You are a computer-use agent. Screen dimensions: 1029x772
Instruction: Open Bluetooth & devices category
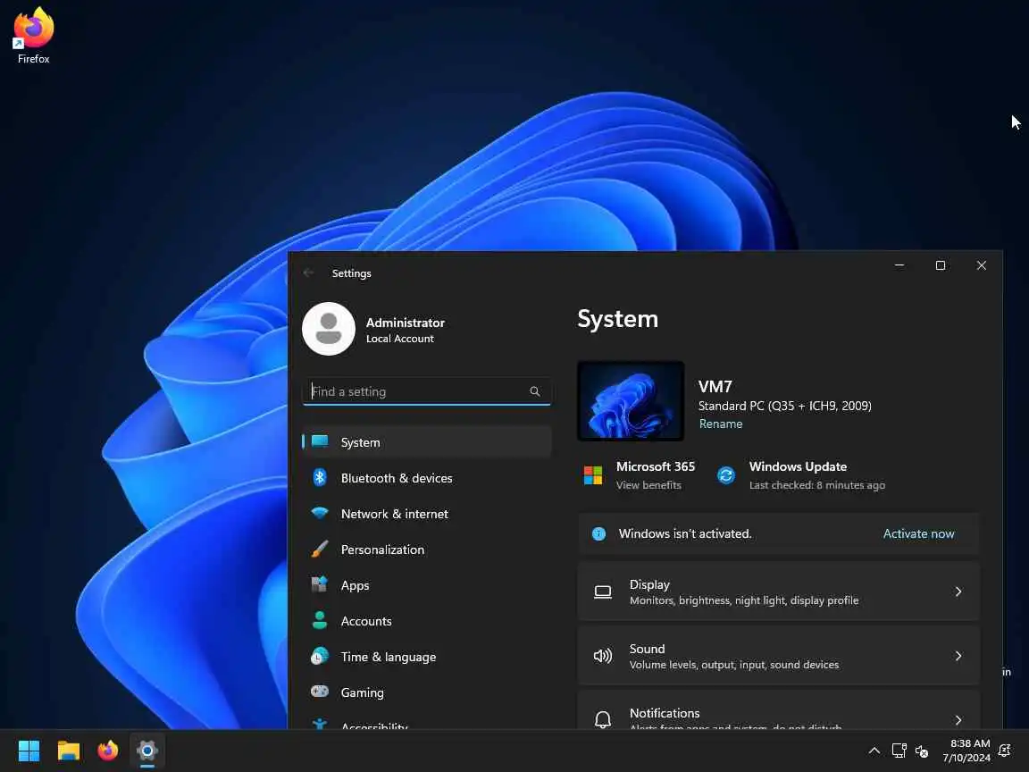(427, 478)
